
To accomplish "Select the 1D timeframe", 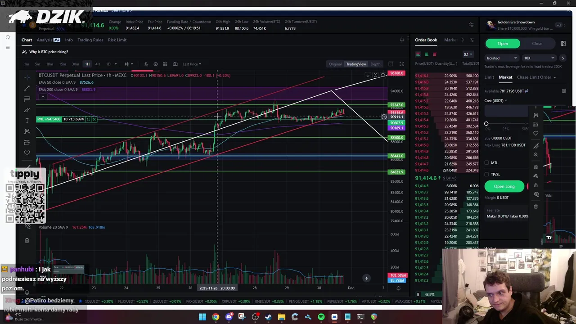I will click(x=108, y=64).
